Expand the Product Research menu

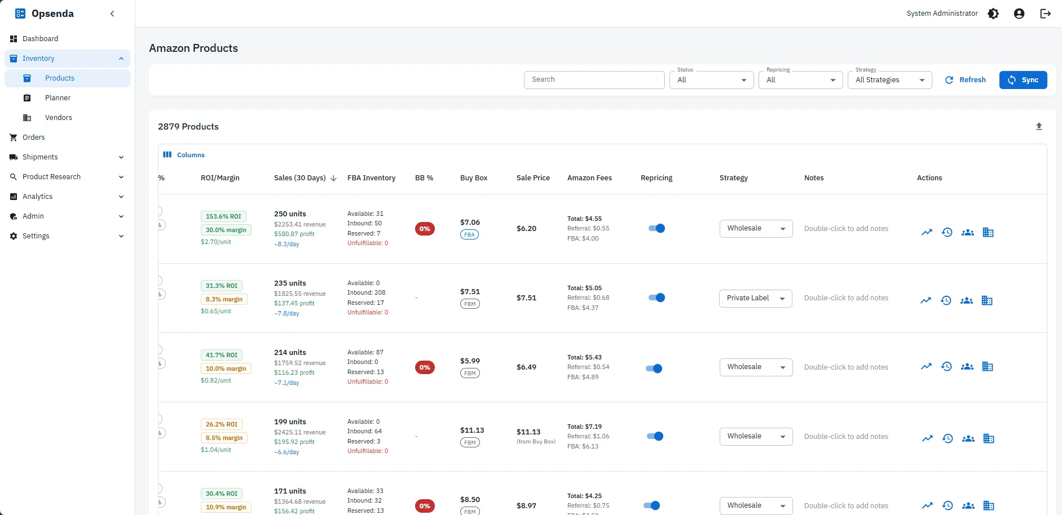(67, 177)
